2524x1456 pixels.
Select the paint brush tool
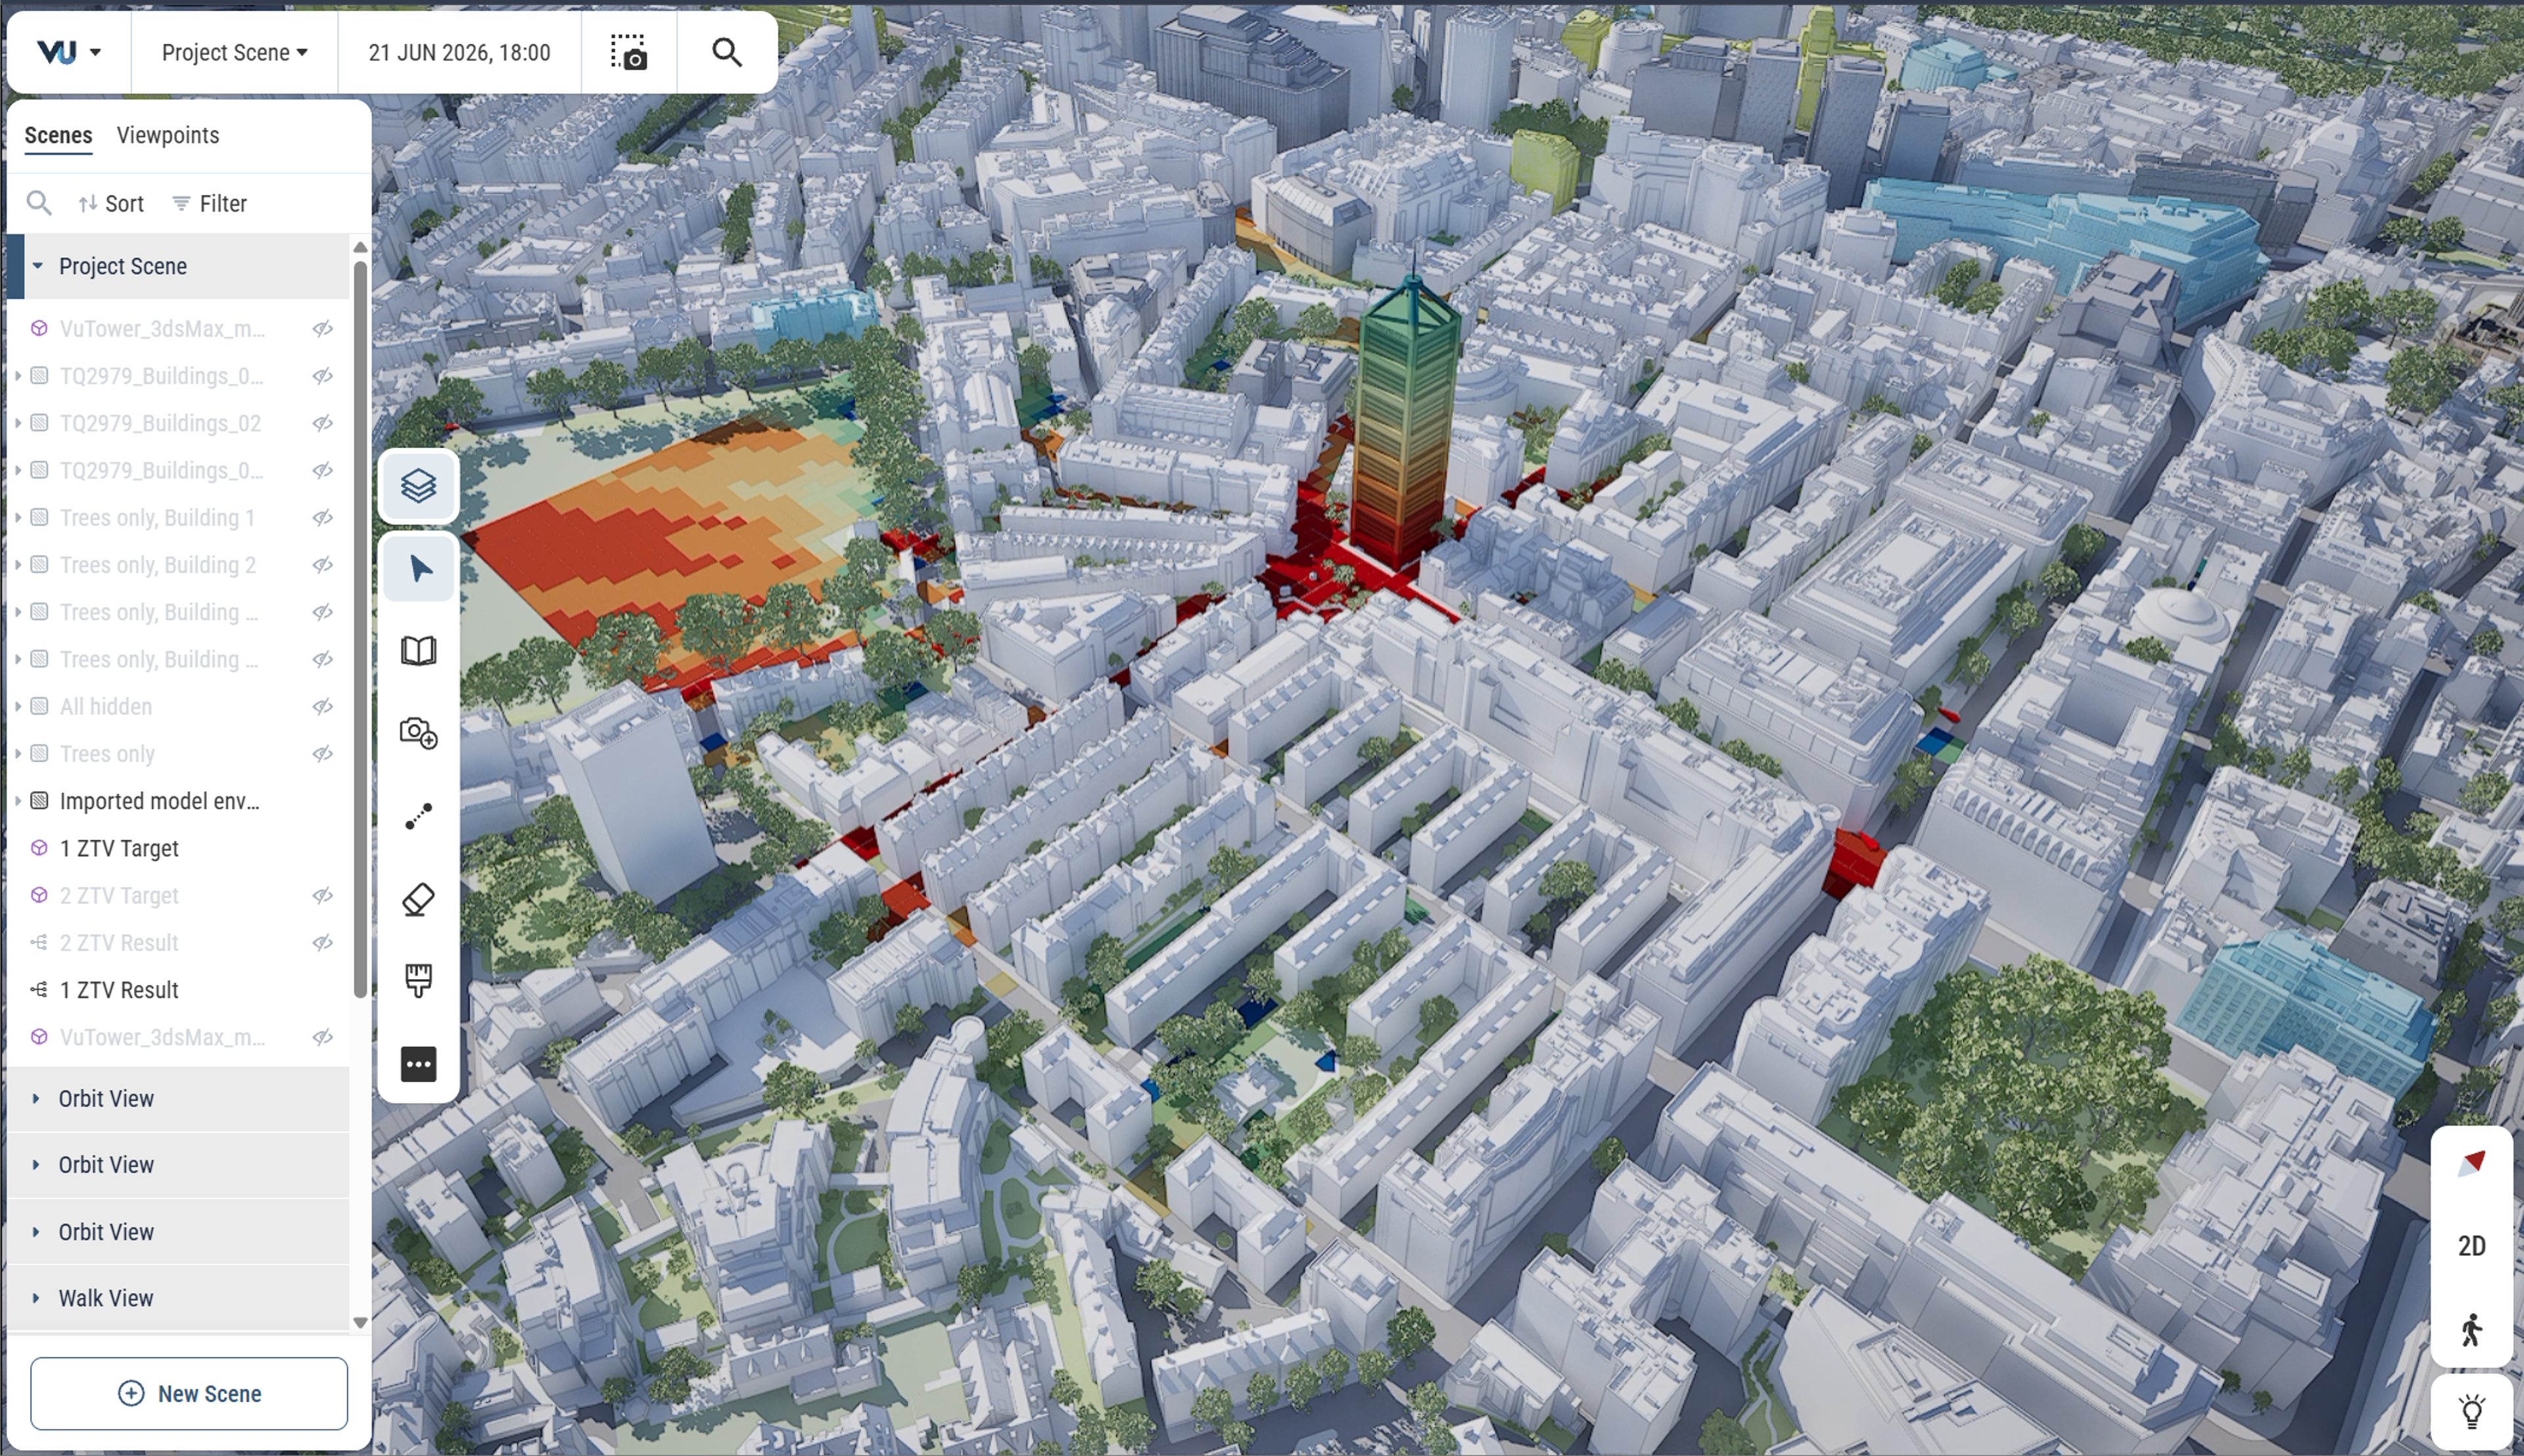coord(418,981)
